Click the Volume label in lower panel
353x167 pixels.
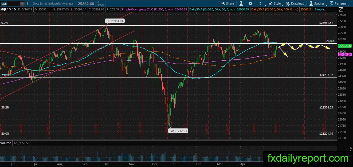coord(6,143)
